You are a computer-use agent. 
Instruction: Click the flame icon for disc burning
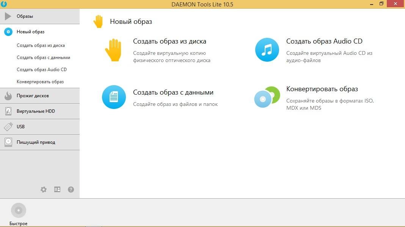pyautogui.click(x=8, y=96)
